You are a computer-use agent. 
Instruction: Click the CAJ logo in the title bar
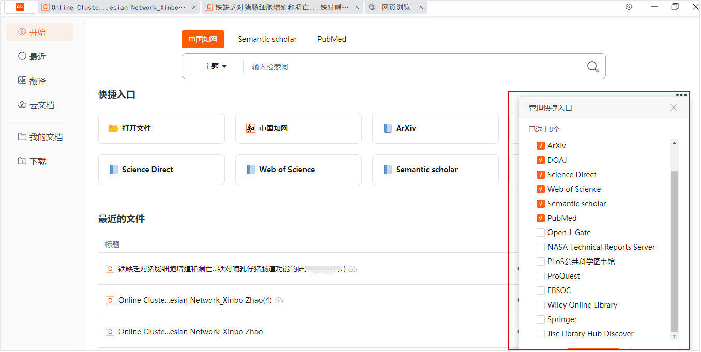point(20,7)
